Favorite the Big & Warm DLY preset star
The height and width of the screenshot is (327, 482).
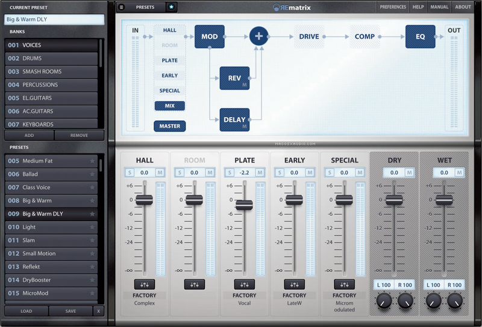[92, 214]
